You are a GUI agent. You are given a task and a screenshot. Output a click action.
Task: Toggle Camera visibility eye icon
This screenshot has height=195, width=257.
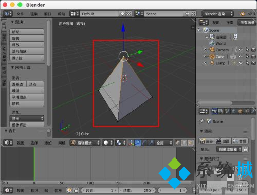[x=241, y=50]
